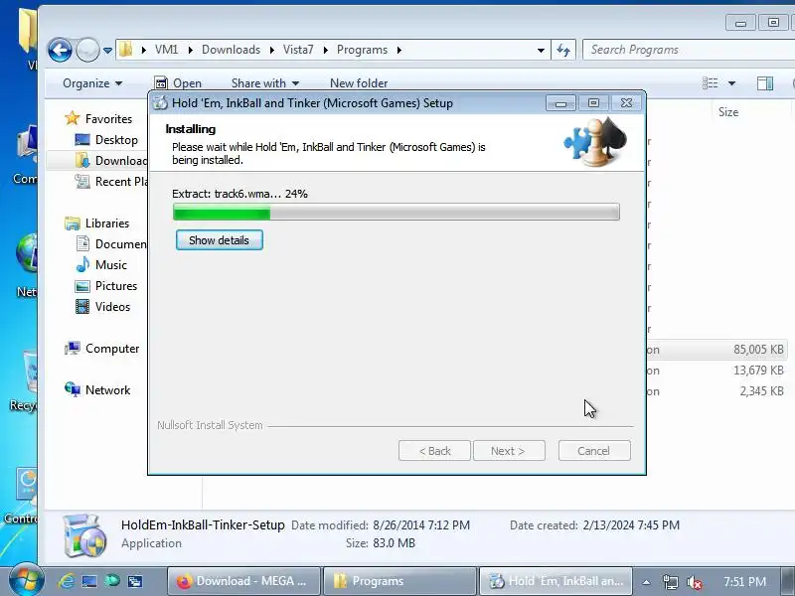
Task: Click the Search Programs field
Action: click(690, 50)
